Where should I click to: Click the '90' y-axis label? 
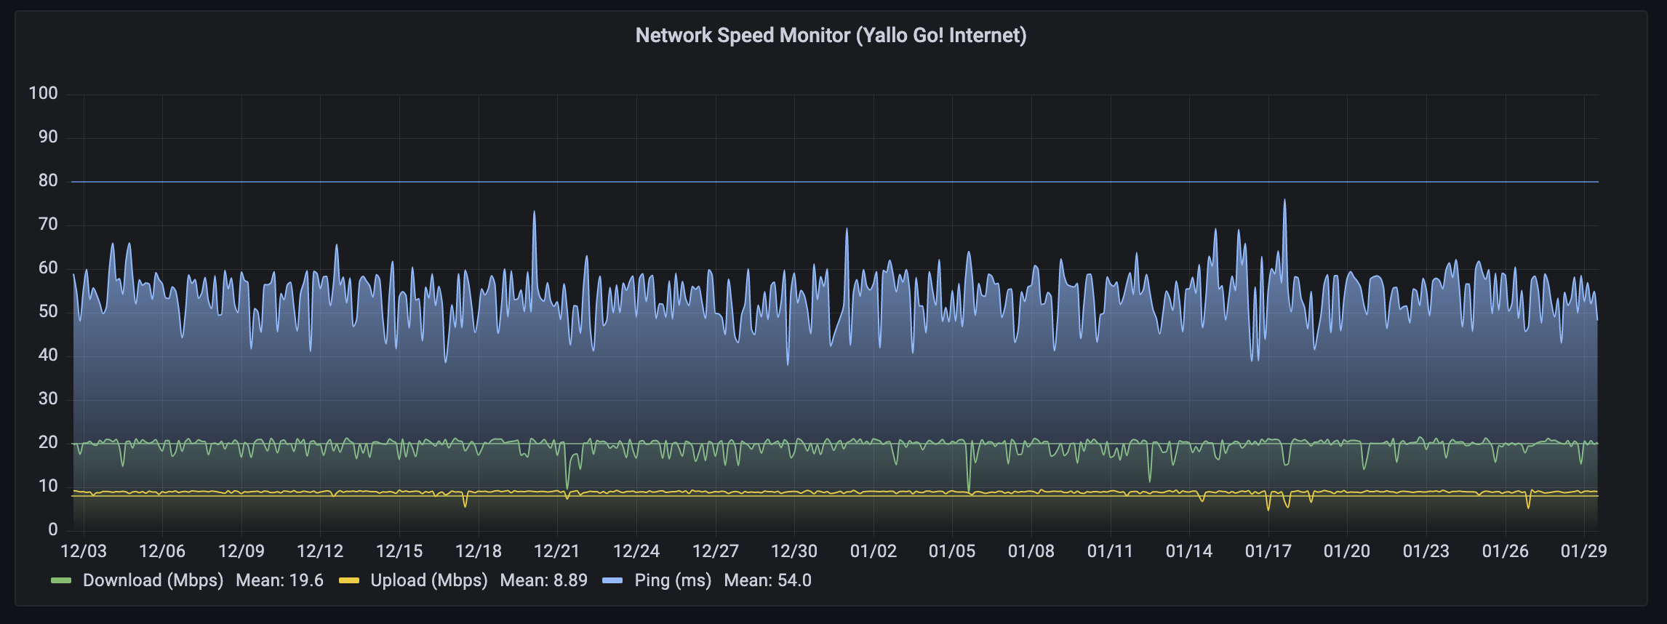(48, 137)
